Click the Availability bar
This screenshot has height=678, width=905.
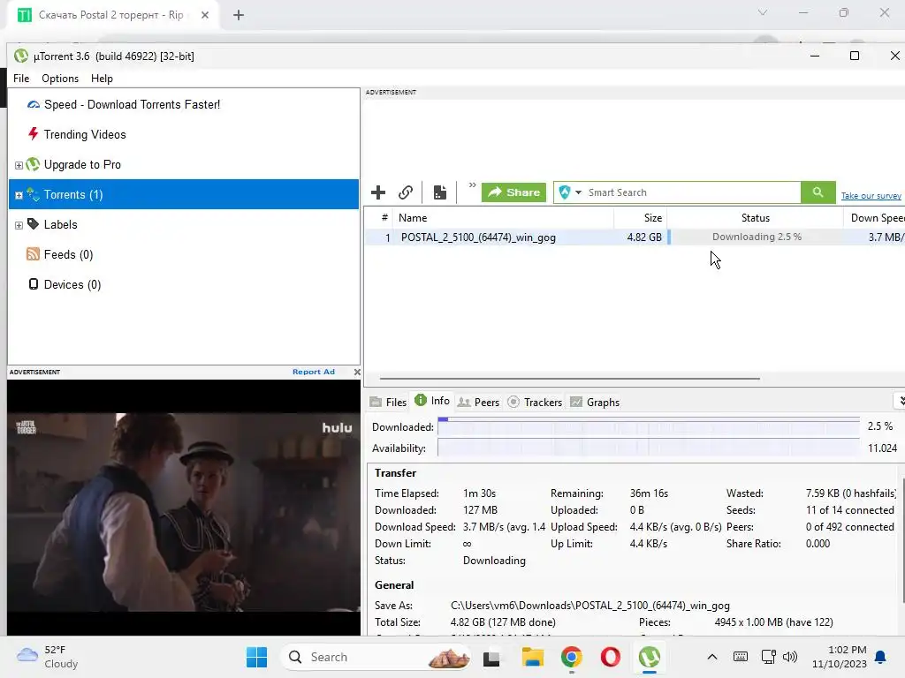tap(648, 448)
